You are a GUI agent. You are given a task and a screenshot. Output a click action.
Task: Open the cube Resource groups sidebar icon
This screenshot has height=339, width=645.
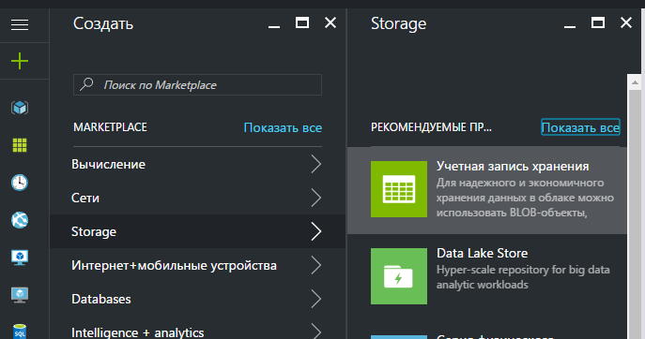coord(20,108)
